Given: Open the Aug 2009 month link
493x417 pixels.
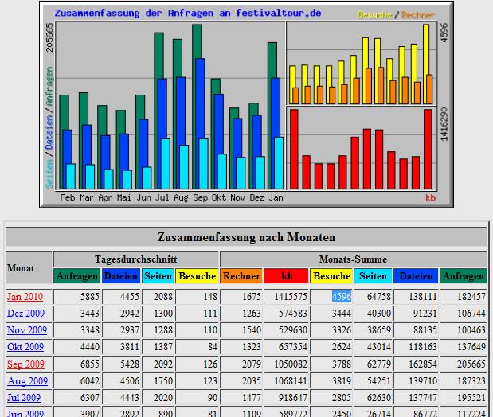Looking at the screenshot, I should 27,381.
